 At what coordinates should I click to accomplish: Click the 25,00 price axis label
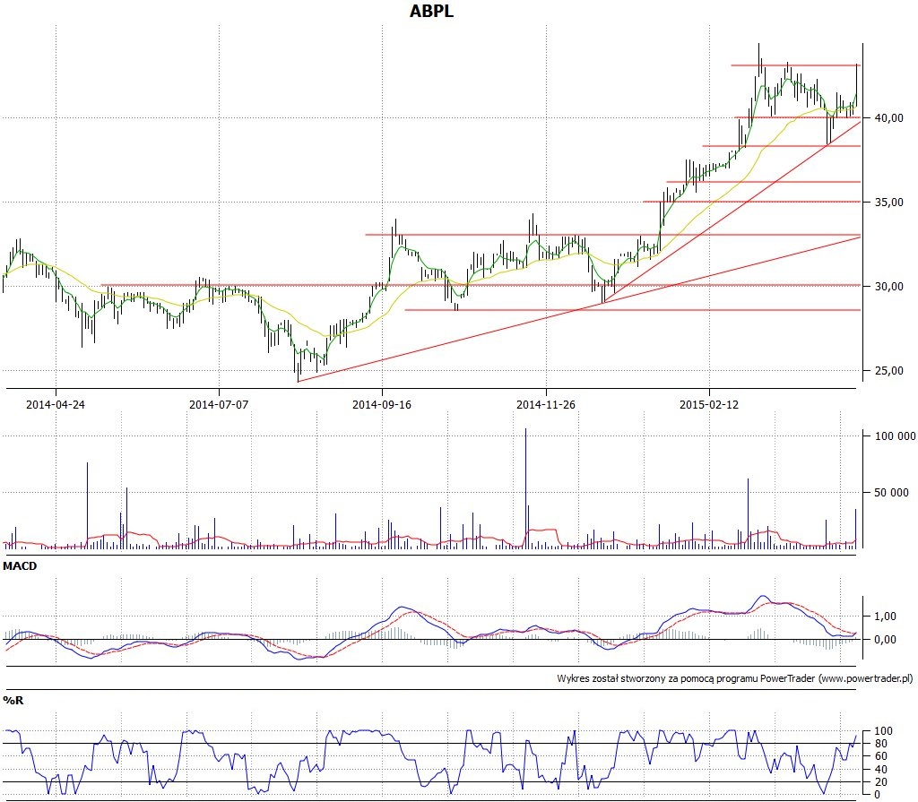point(888,371)
